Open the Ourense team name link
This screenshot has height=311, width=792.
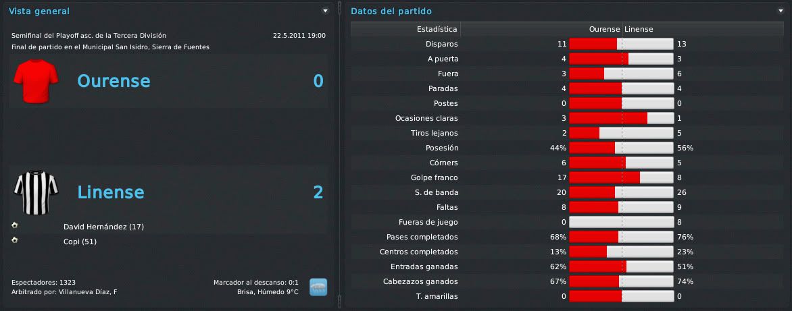pos(114,81)
